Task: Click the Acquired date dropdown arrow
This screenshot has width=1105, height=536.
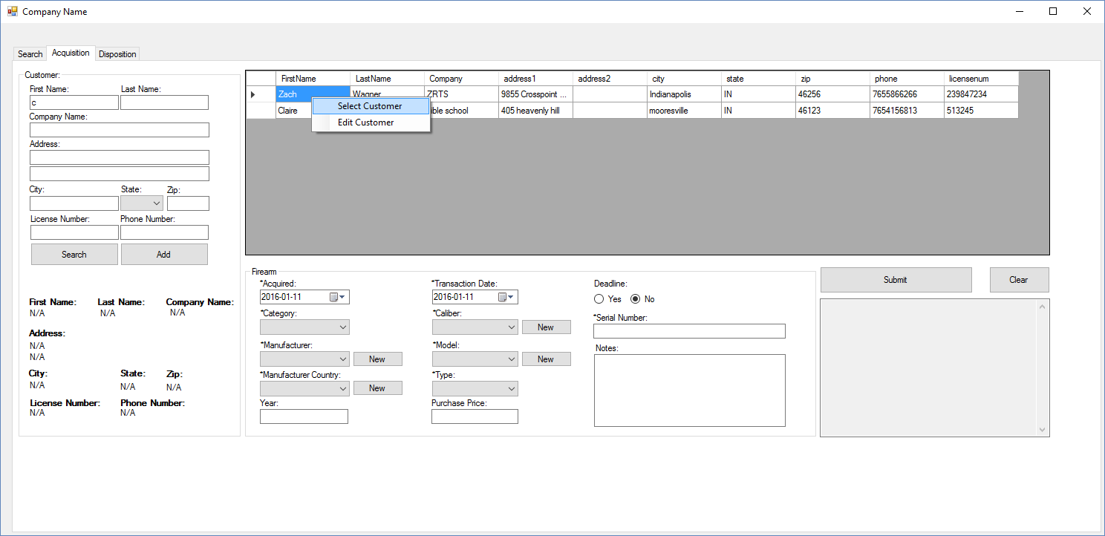Action: pyautogui.click(x=343, y=297)
